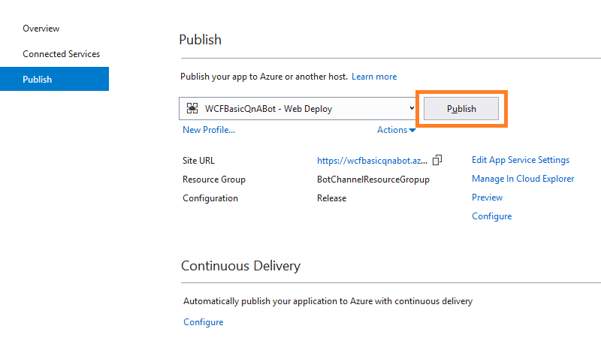601x362 pixels.
Task: Select WCFBasicQnABot - Web Deploy profile text
Action: [268, 109]
